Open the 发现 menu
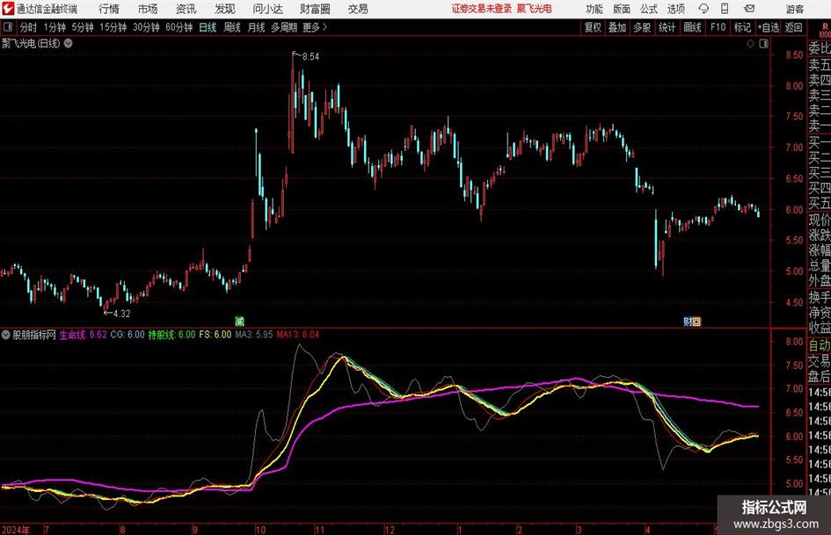Screen dimensions: 831x535 [225, 9]
